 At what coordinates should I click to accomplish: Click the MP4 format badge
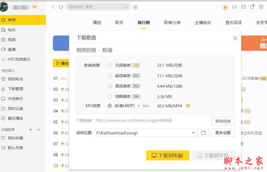click(146, 106)
